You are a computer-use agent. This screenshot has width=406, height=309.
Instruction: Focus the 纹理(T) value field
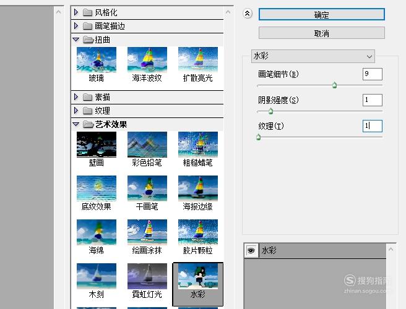coord(373,126)
